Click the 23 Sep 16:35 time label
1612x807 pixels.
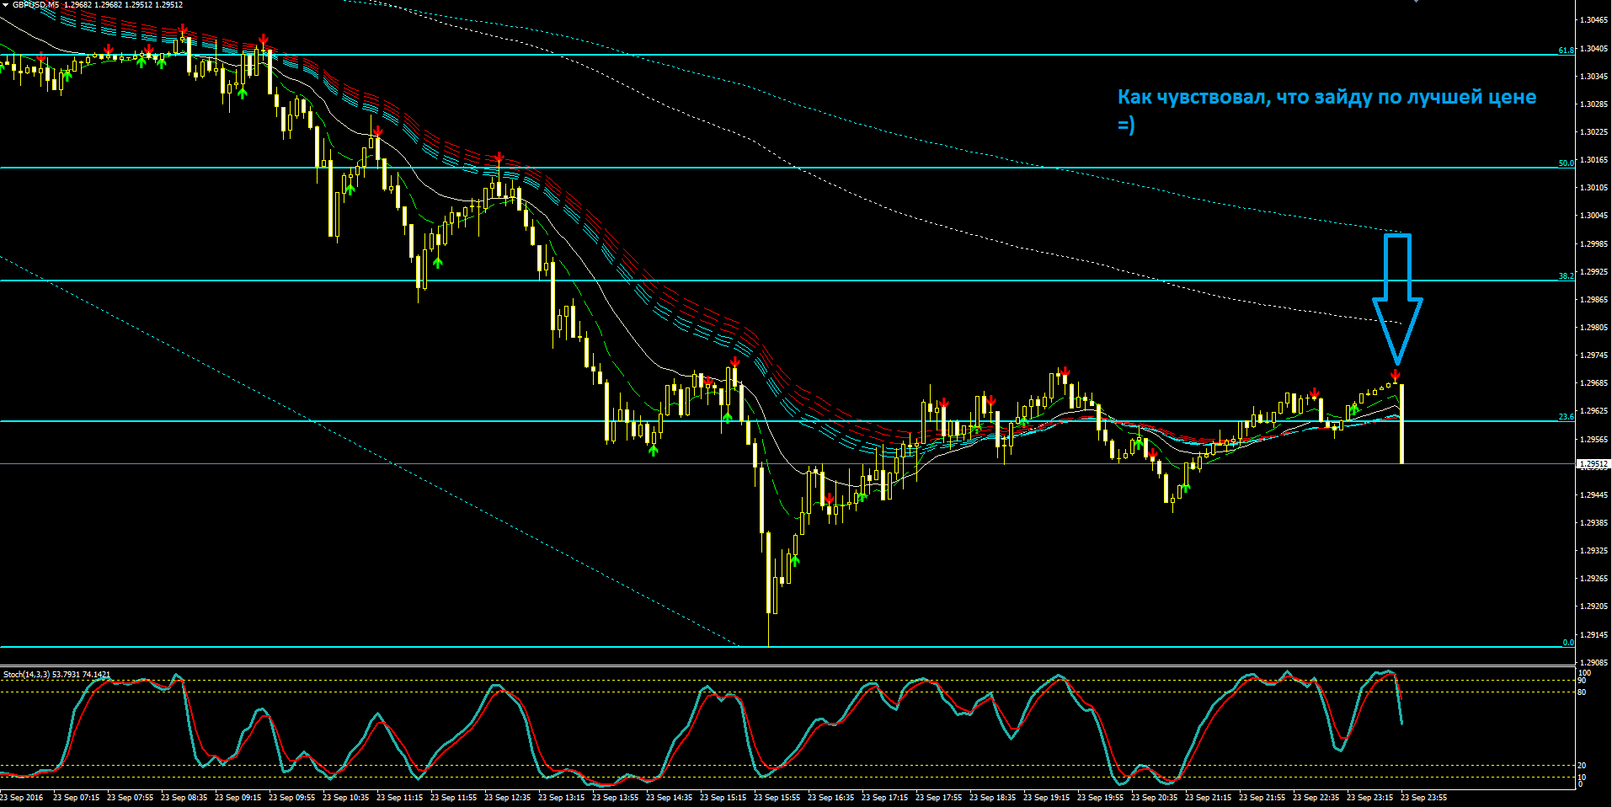pyautogui.click(x=830, y=798)
